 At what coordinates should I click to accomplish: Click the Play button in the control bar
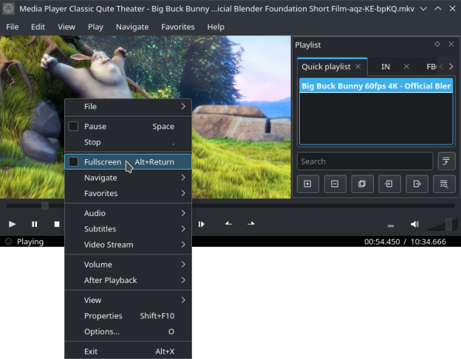[x=13, y=224]
